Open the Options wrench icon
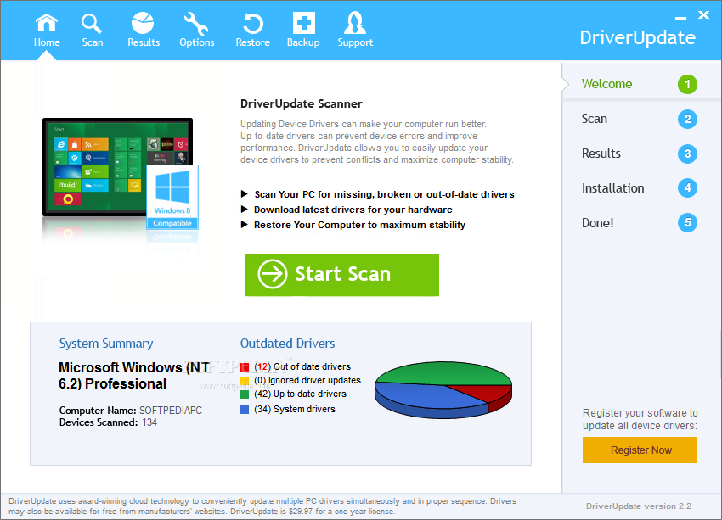722x520 pixels. click(x=196, y=24)
